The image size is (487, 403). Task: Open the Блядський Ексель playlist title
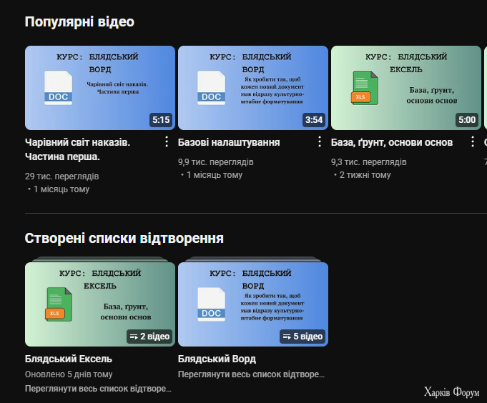tap(69, 359)
